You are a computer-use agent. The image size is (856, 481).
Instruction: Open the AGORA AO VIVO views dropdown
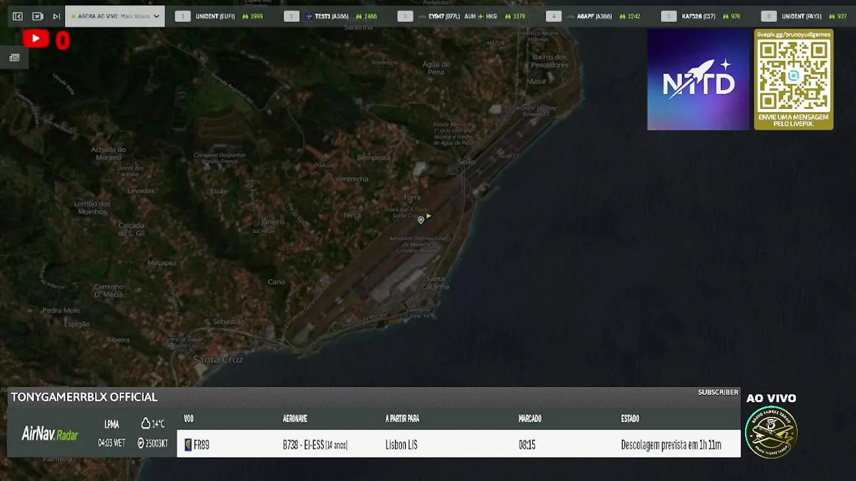point(115,16)
